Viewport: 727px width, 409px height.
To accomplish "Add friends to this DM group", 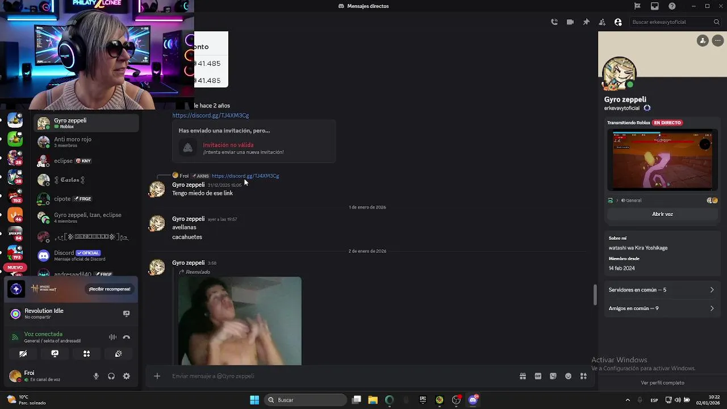I will (x=602, y=22).
